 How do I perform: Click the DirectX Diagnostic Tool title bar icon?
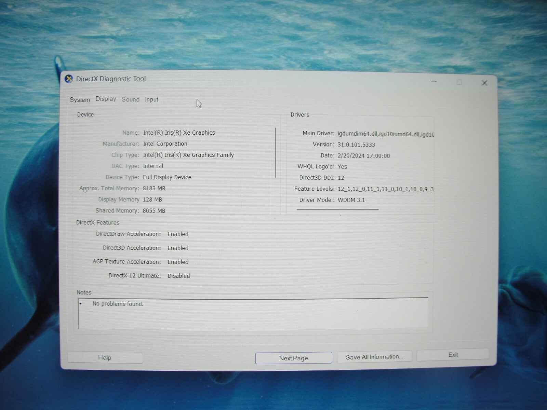pos(70,78)
